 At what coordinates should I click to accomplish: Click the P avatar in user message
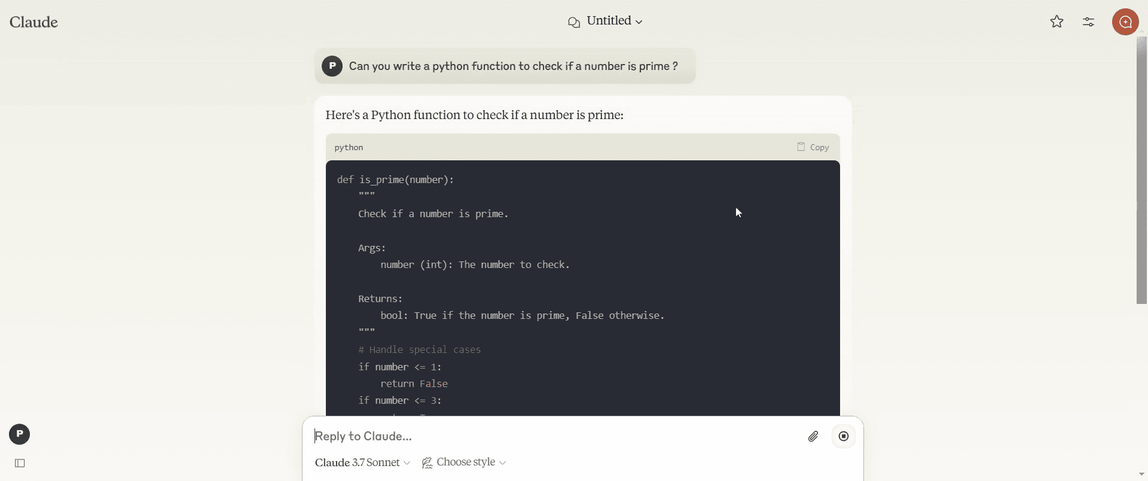point(332,66)
